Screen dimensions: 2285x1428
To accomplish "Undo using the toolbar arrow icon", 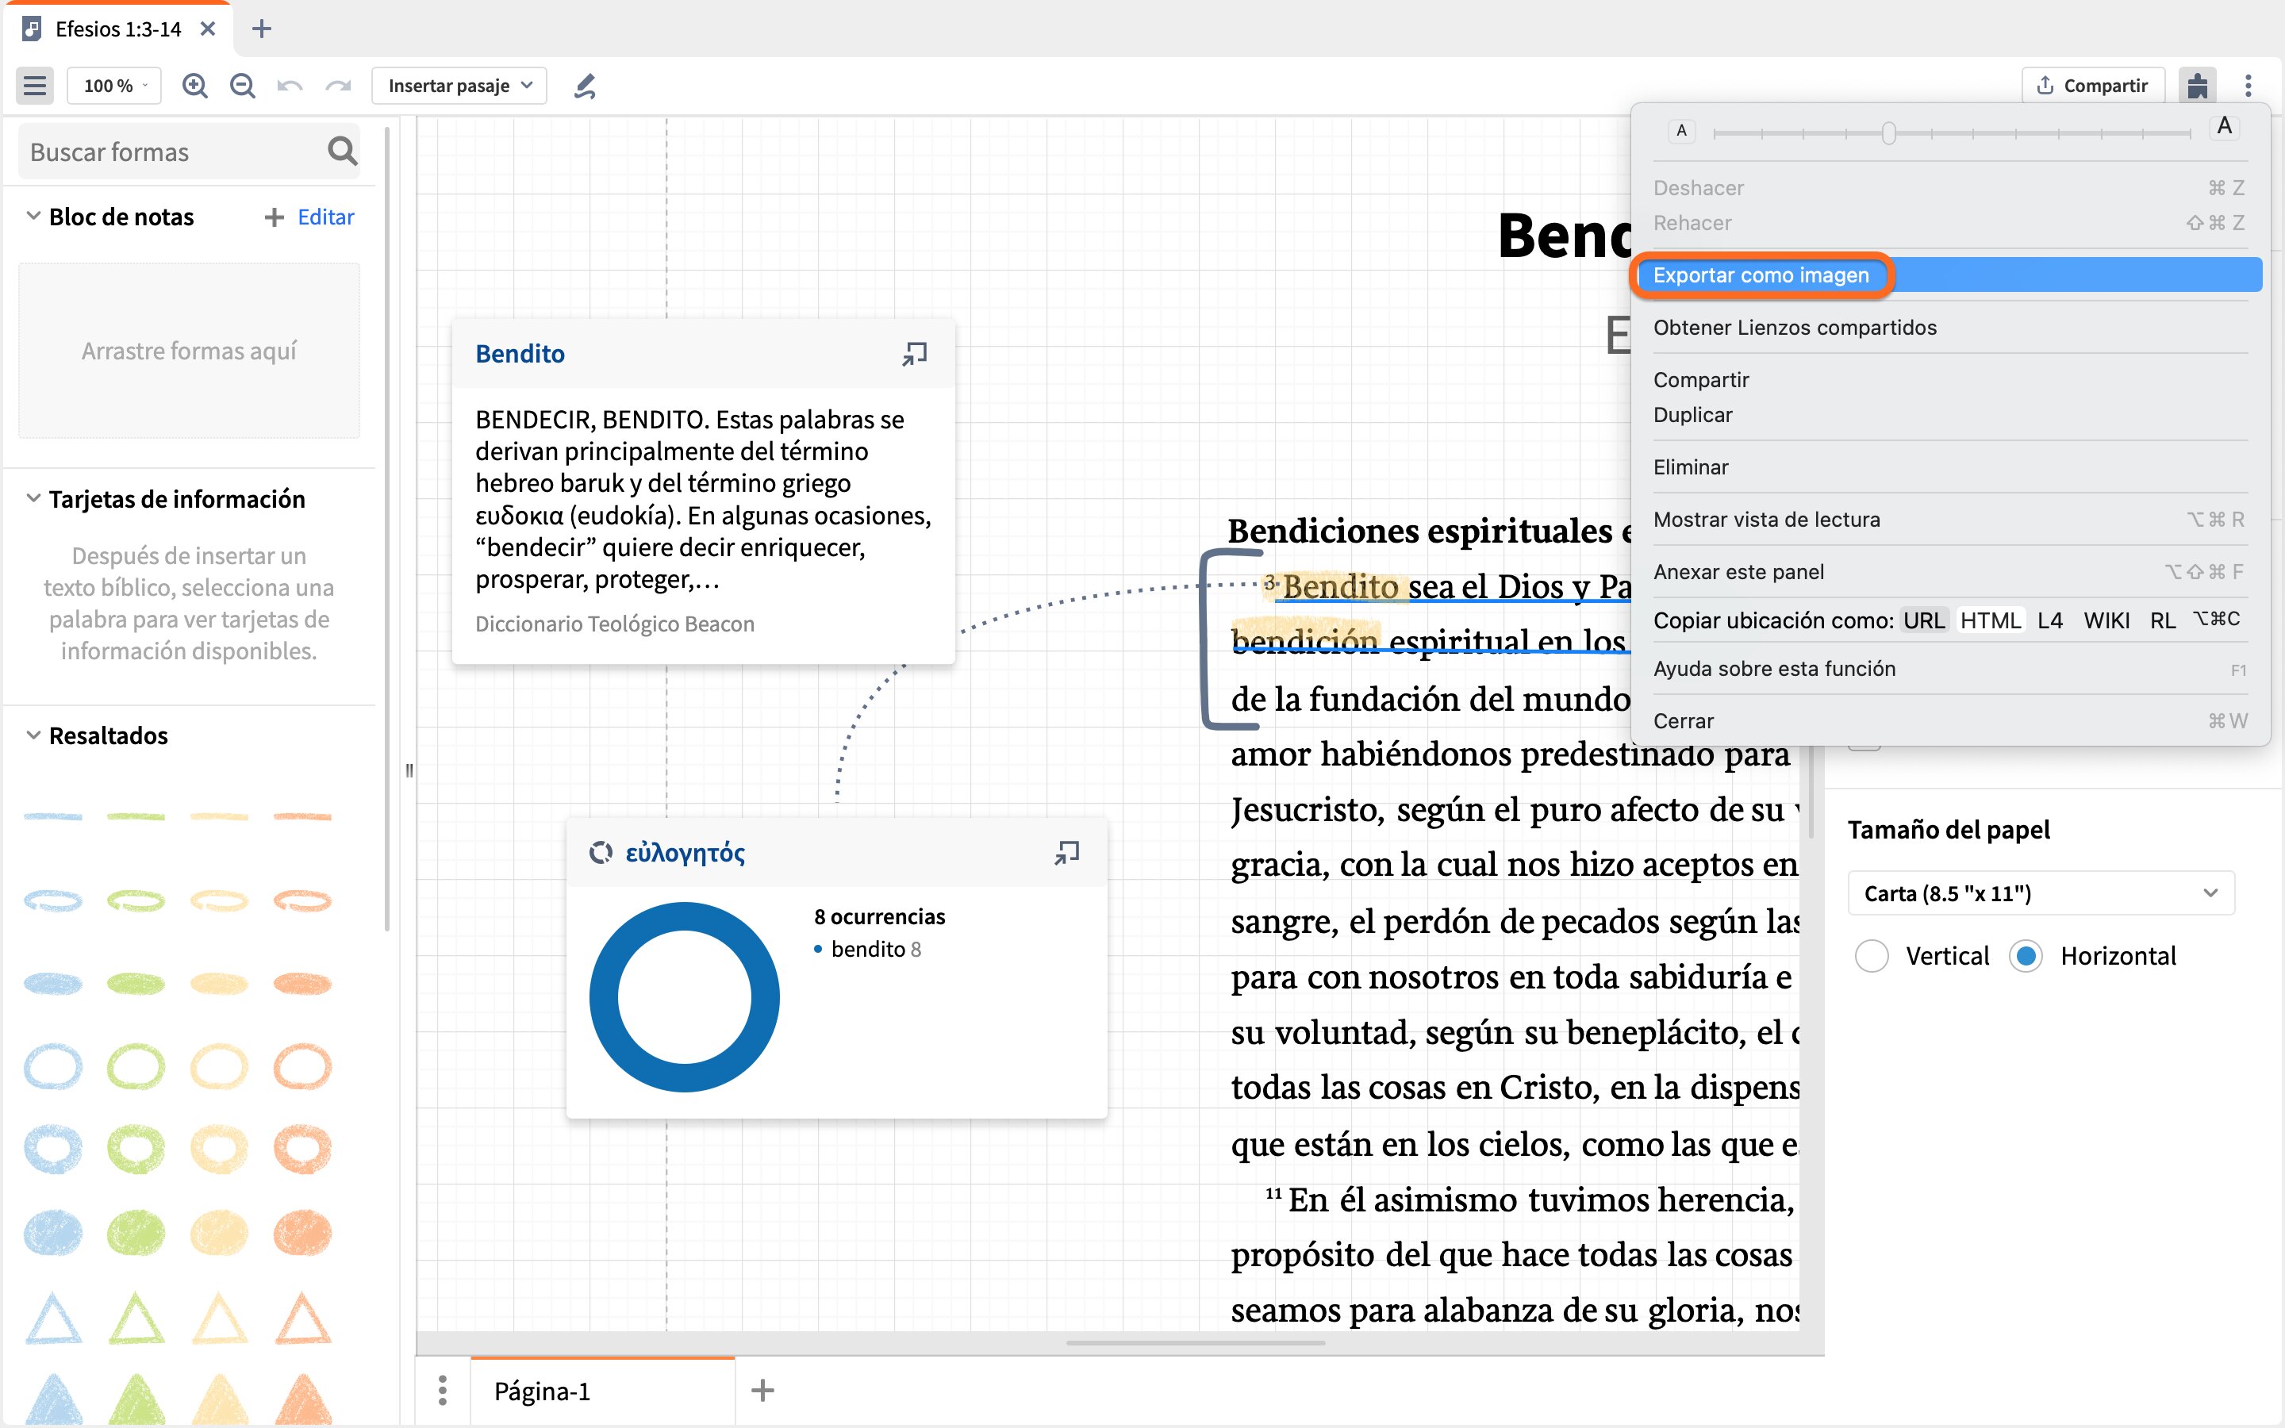I will [x=290, y=86].
